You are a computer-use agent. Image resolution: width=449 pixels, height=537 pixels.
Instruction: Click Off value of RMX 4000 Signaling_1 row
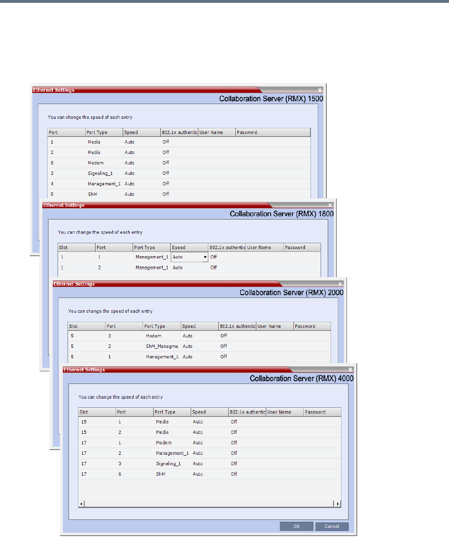point(234,464)
